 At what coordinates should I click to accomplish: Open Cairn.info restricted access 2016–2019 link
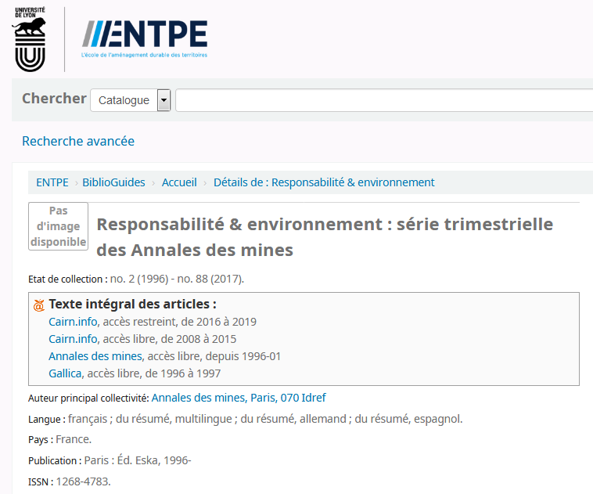point(73,322)
